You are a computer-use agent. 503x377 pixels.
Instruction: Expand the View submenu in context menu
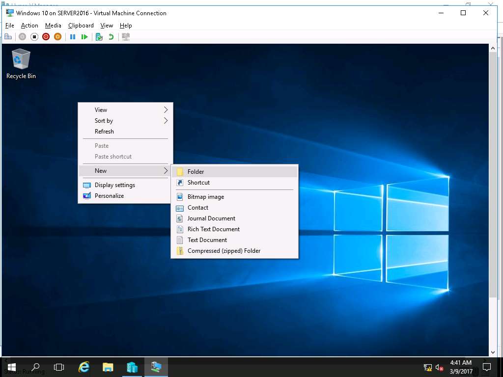point(125,110)
